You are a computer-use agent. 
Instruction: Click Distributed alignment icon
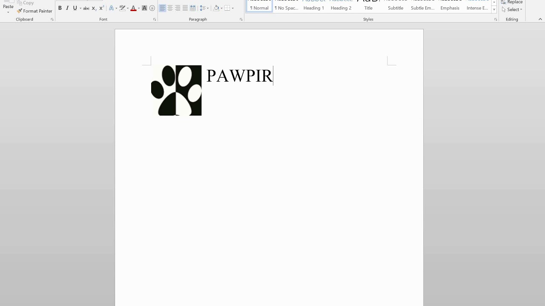point(193,8)
